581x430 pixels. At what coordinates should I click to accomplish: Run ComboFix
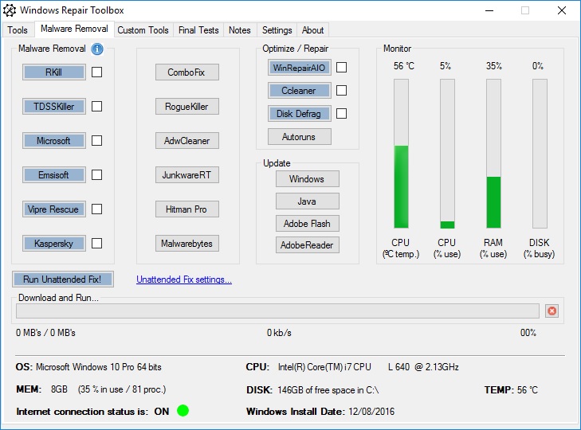click(187, 72)
